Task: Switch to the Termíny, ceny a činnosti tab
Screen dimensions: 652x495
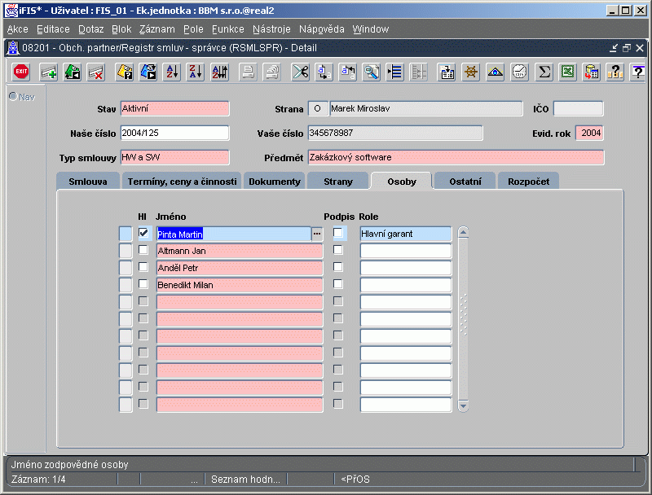Action: [183, 182]
